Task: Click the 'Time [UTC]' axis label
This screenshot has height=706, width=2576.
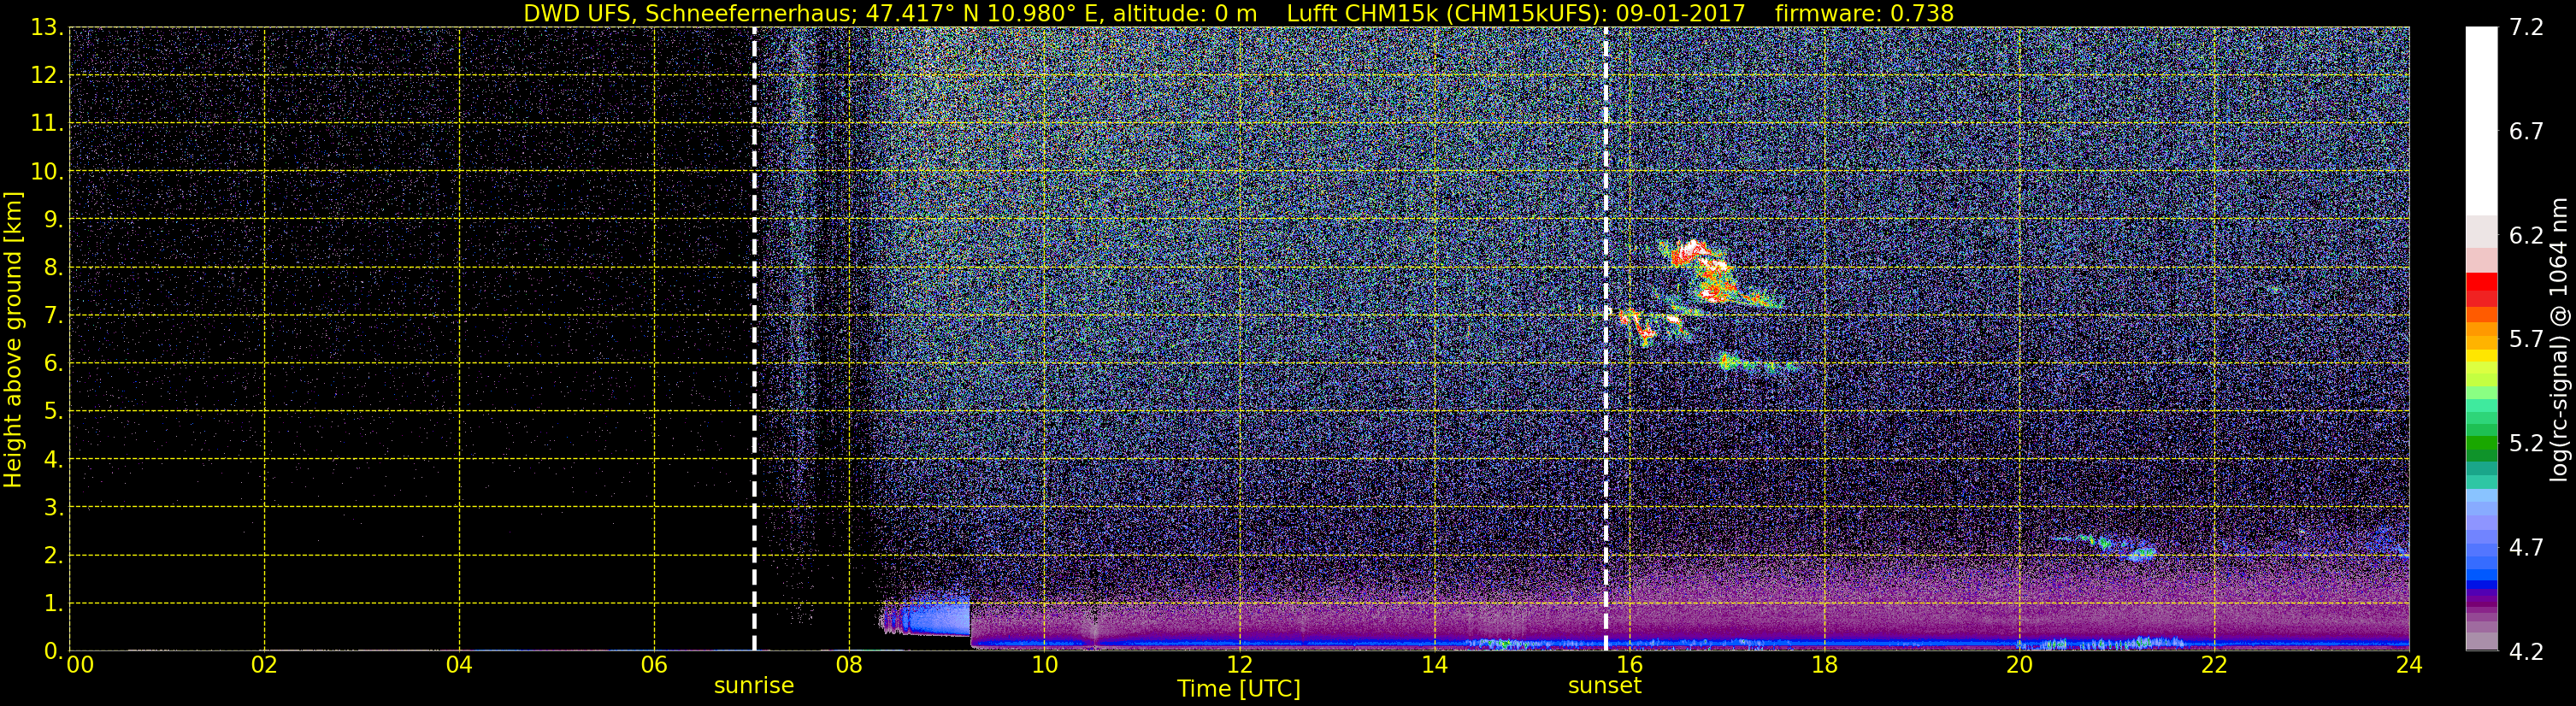Action: [1238, 688]
